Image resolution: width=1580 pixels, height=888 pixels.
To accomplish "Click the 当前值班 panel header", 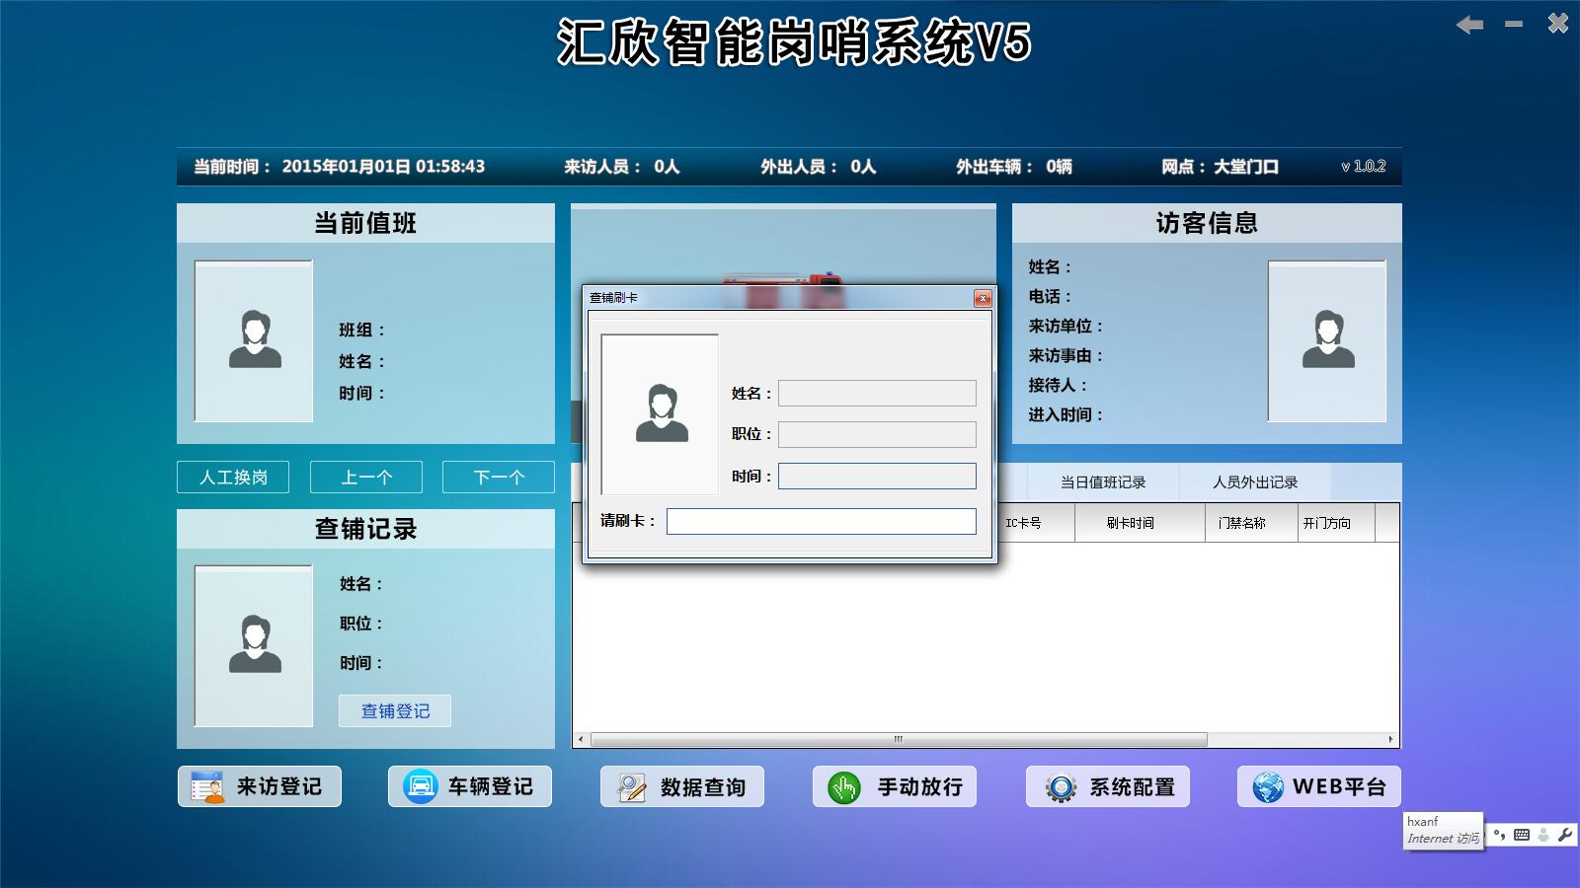I will (x=365, y=223).
